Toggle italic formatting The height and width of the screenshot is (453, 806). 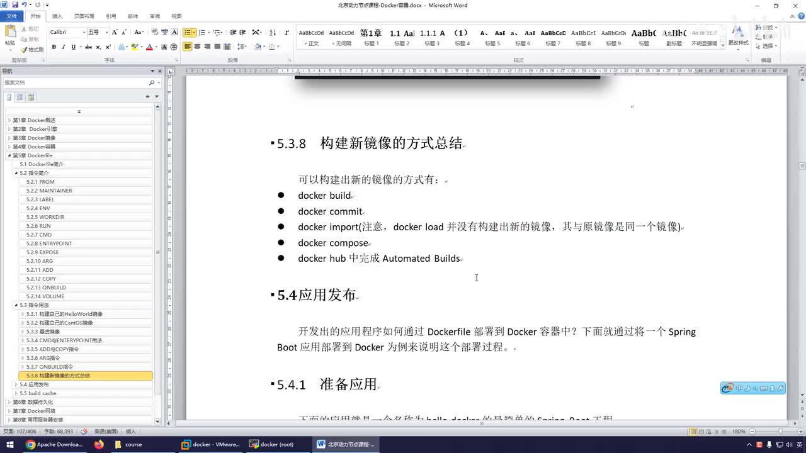[x=64, y=47]
